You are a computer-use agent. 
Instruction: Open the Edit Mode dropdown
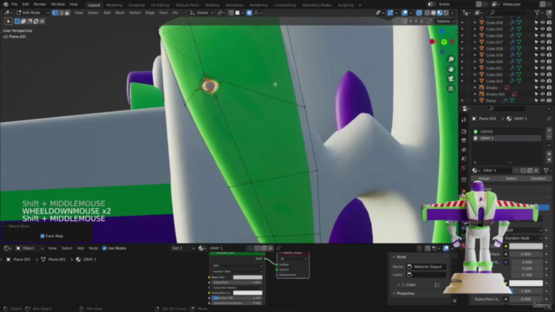(33, 13)
